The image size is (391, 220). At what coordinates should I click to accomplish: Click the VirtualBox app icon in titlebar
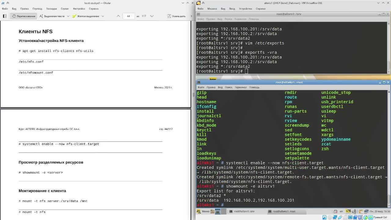click(x=198, y=3)
